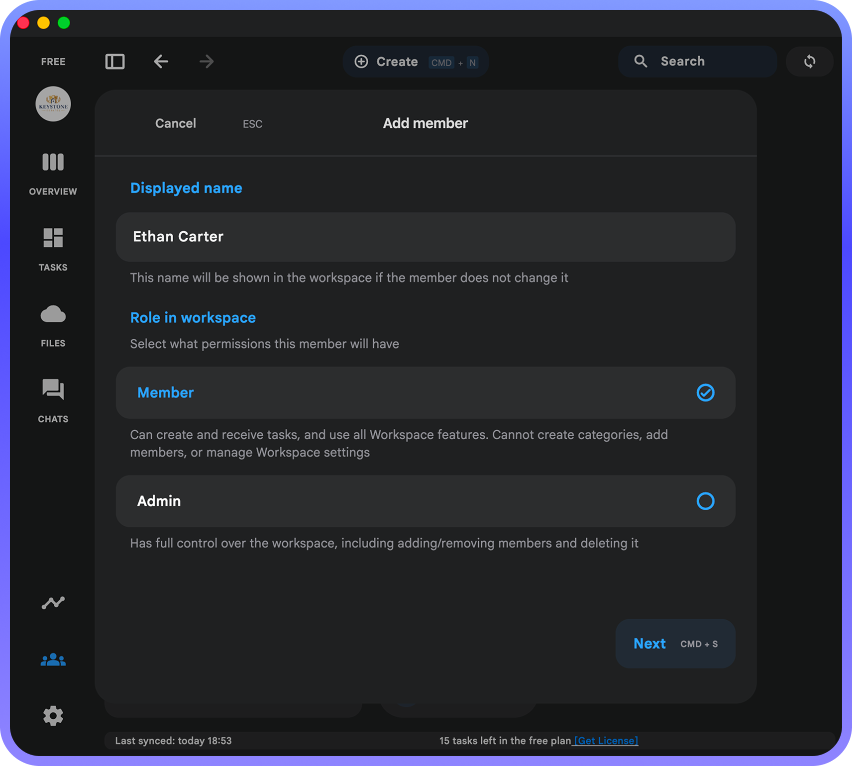This screenshot has height=766, width=852.
Task: Open the Get License link
Action: pyautogui.click(x=606, y=741)
